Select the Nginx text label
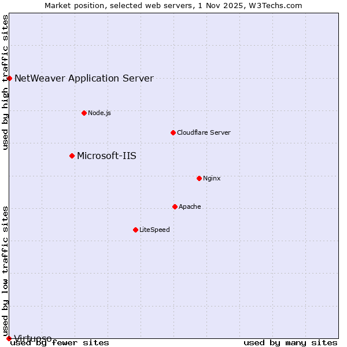 click(x=212, y=178)
